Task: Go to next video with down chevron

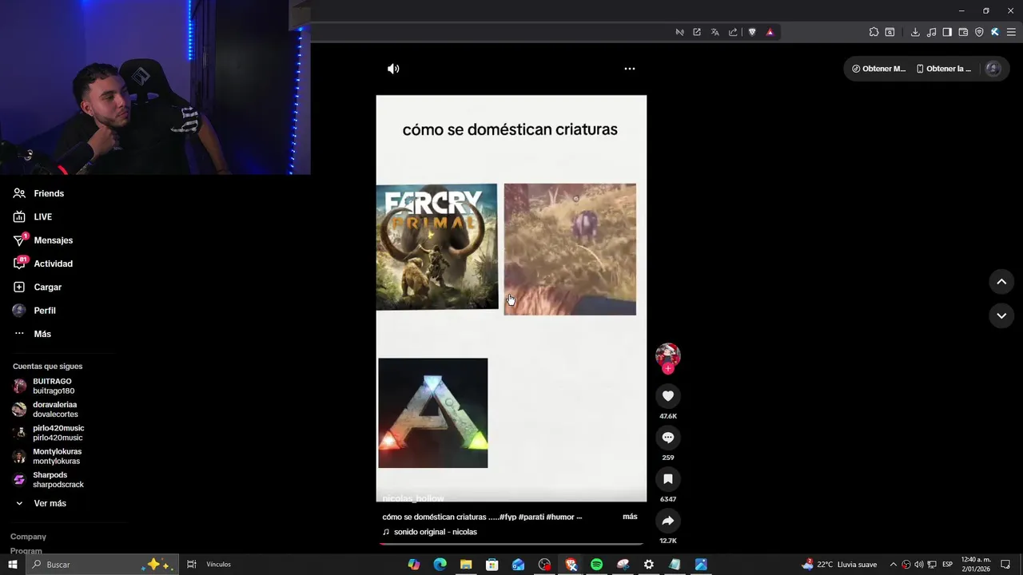Action: point(1001,315)
